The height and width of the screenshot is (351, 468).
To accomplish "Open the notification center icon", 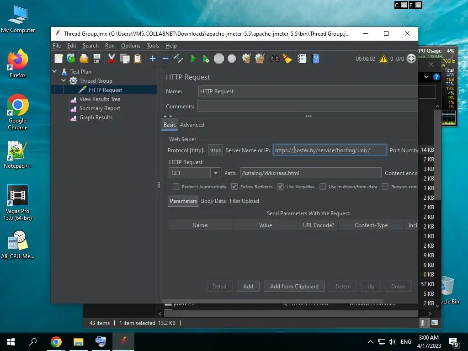I will [x=454, y=342].
